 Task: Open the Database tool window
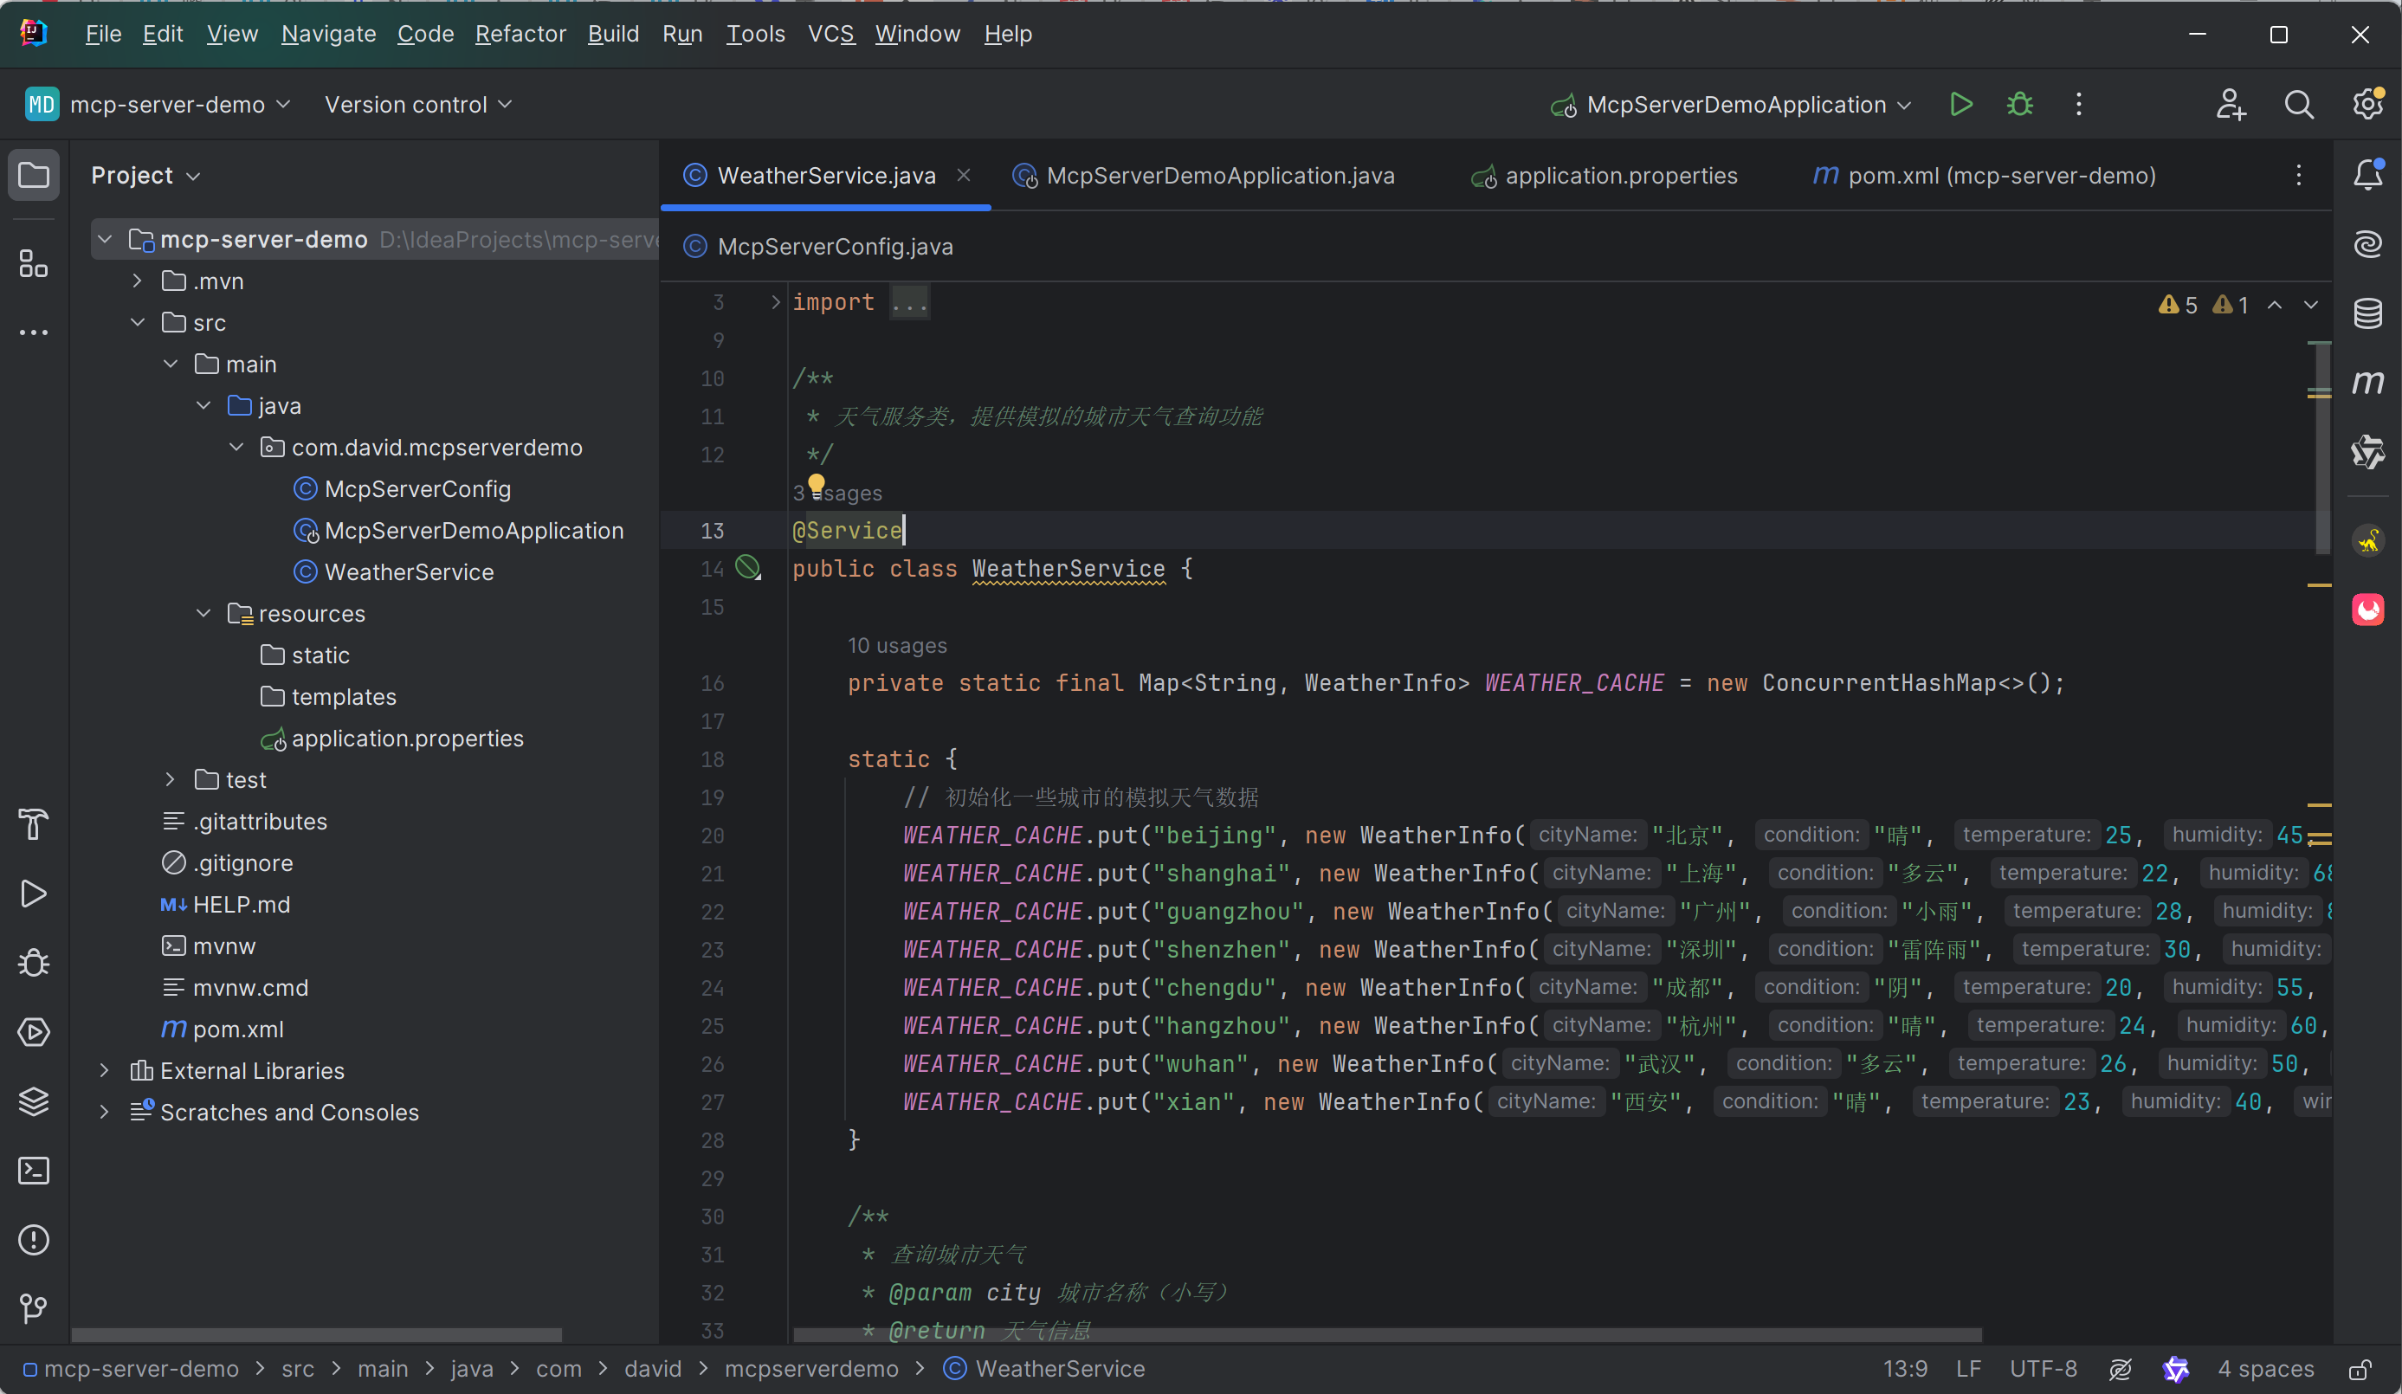[2367, 313]
